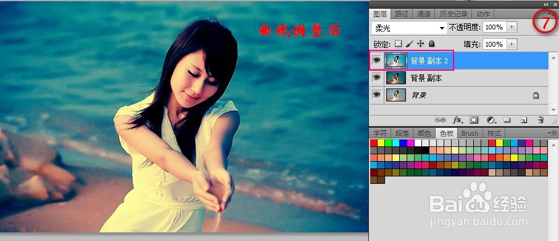Viewport: 559px width, 241px height.
Task: Click the link layers icon
Action: coord(441,120)
